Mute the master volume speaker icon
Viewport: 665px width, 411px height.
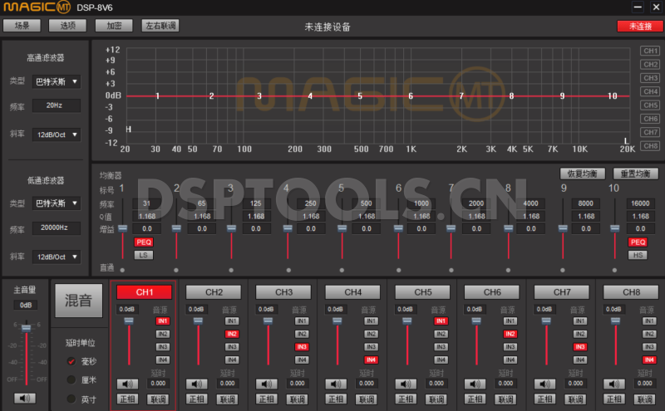[x=25, y=399]
